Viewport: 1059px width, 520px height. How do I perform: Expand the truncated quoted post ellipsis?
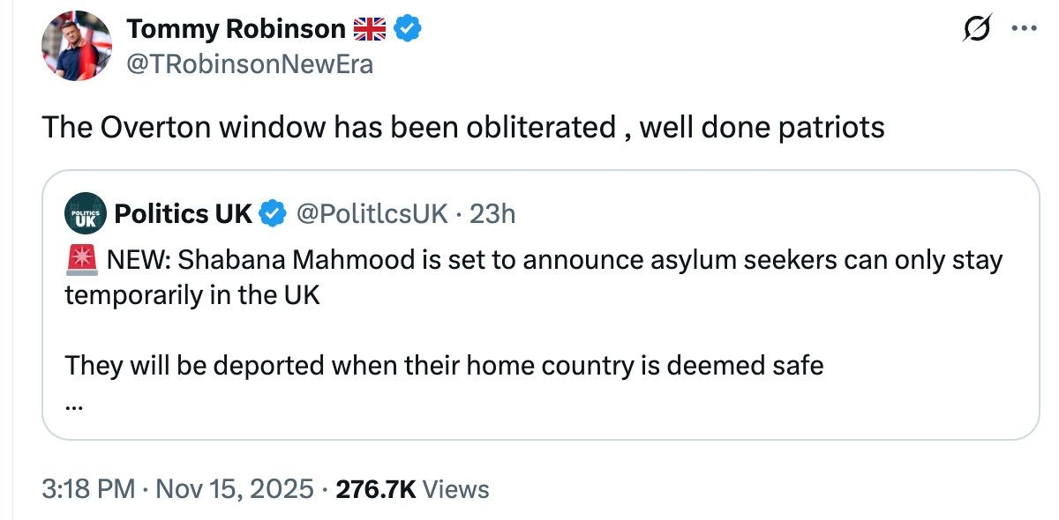75,405
